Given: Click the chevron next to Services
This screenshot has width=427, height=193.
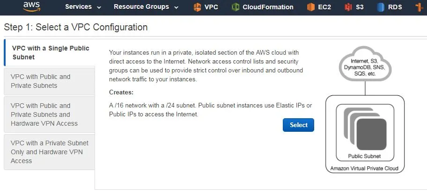Looking at the screenshot, I should pos(99,7).
